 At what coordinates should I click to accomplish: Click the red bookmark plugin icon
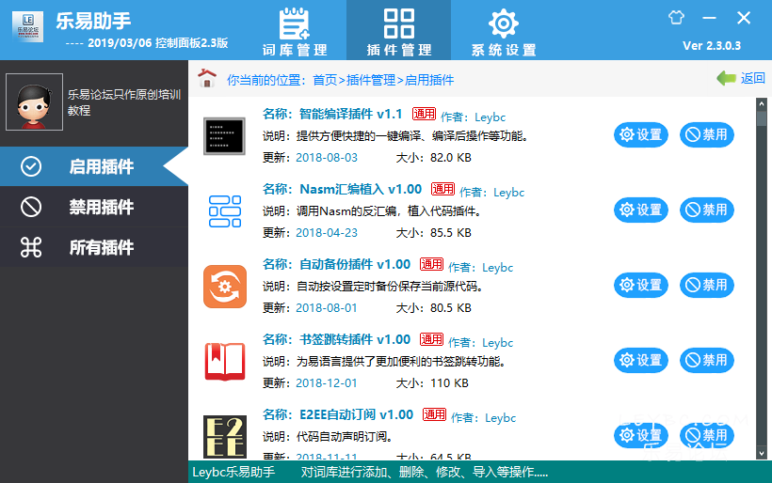tap(224, 361)
